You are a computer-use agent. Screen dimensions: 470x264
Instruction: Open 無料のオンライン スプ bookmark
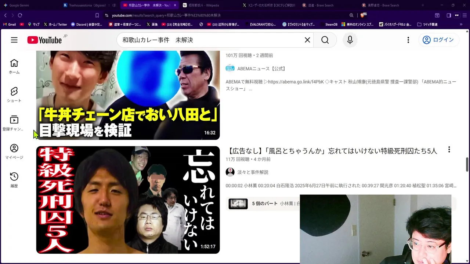point(358,25)
